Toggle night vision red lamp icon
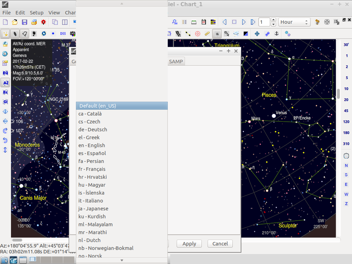Screen dimensions: 352x264 tap(44, 22)
